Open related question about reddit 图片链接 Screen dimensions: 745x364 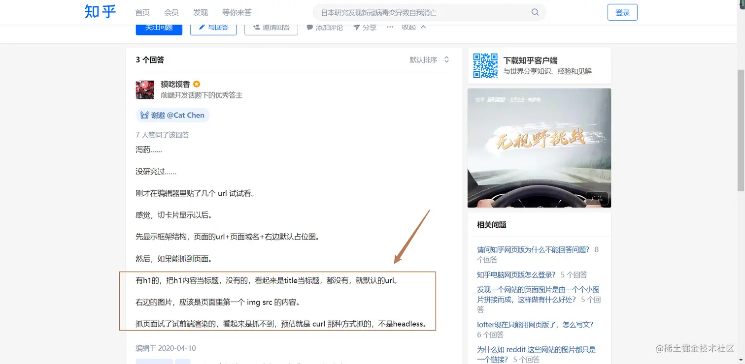click(536, 354)
